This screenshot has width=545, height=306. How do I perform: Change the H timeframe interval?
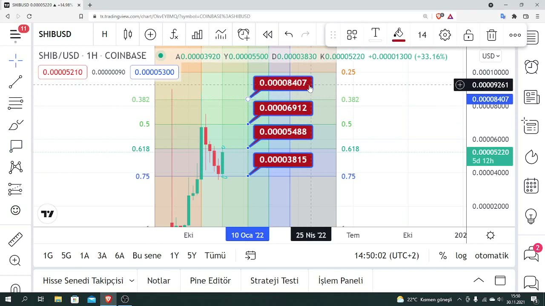tap(104, 34)
